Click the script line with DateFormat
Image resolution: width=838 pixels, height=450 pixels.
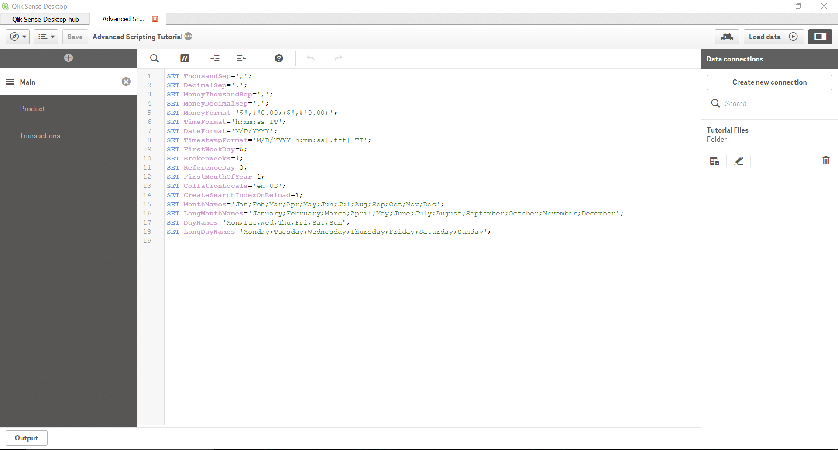pyautogui.click(x=222, y=131)
